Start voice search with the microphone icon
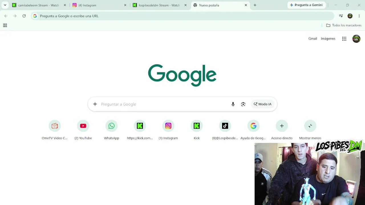365x205 pixels. 233,104
